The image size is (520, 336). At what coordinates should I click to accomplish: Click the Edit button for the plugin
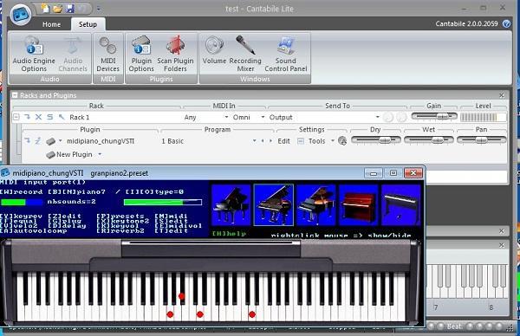coord(283,141)
